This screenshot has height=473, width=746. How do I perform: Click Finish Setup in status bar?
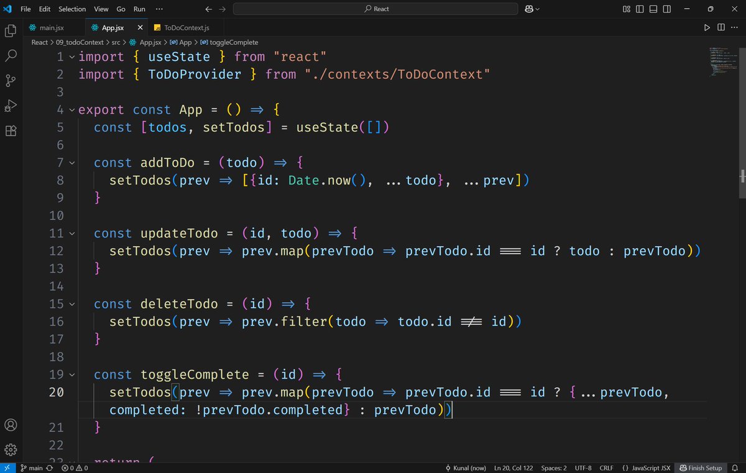(701, 467)
